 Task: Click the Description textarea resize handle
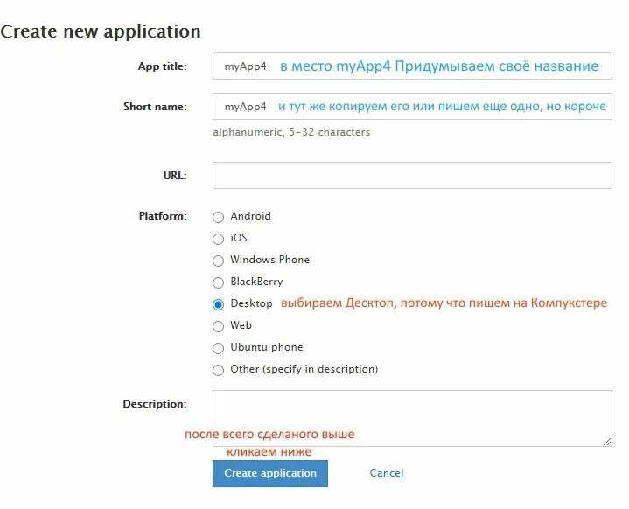pos(607,443)
